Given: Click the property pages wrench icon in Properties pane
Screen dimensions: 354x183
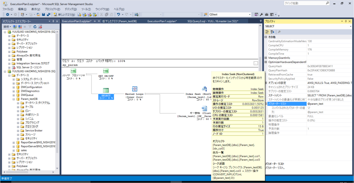Looking at the screenshot, I should click(279, 31).
